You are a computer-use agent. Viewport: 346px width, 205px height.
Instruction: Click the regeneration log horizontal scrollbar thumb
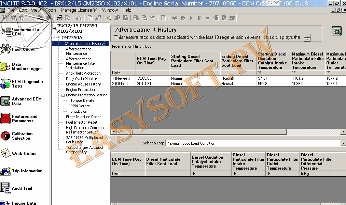pyautogui.click(x=202, y=132)
